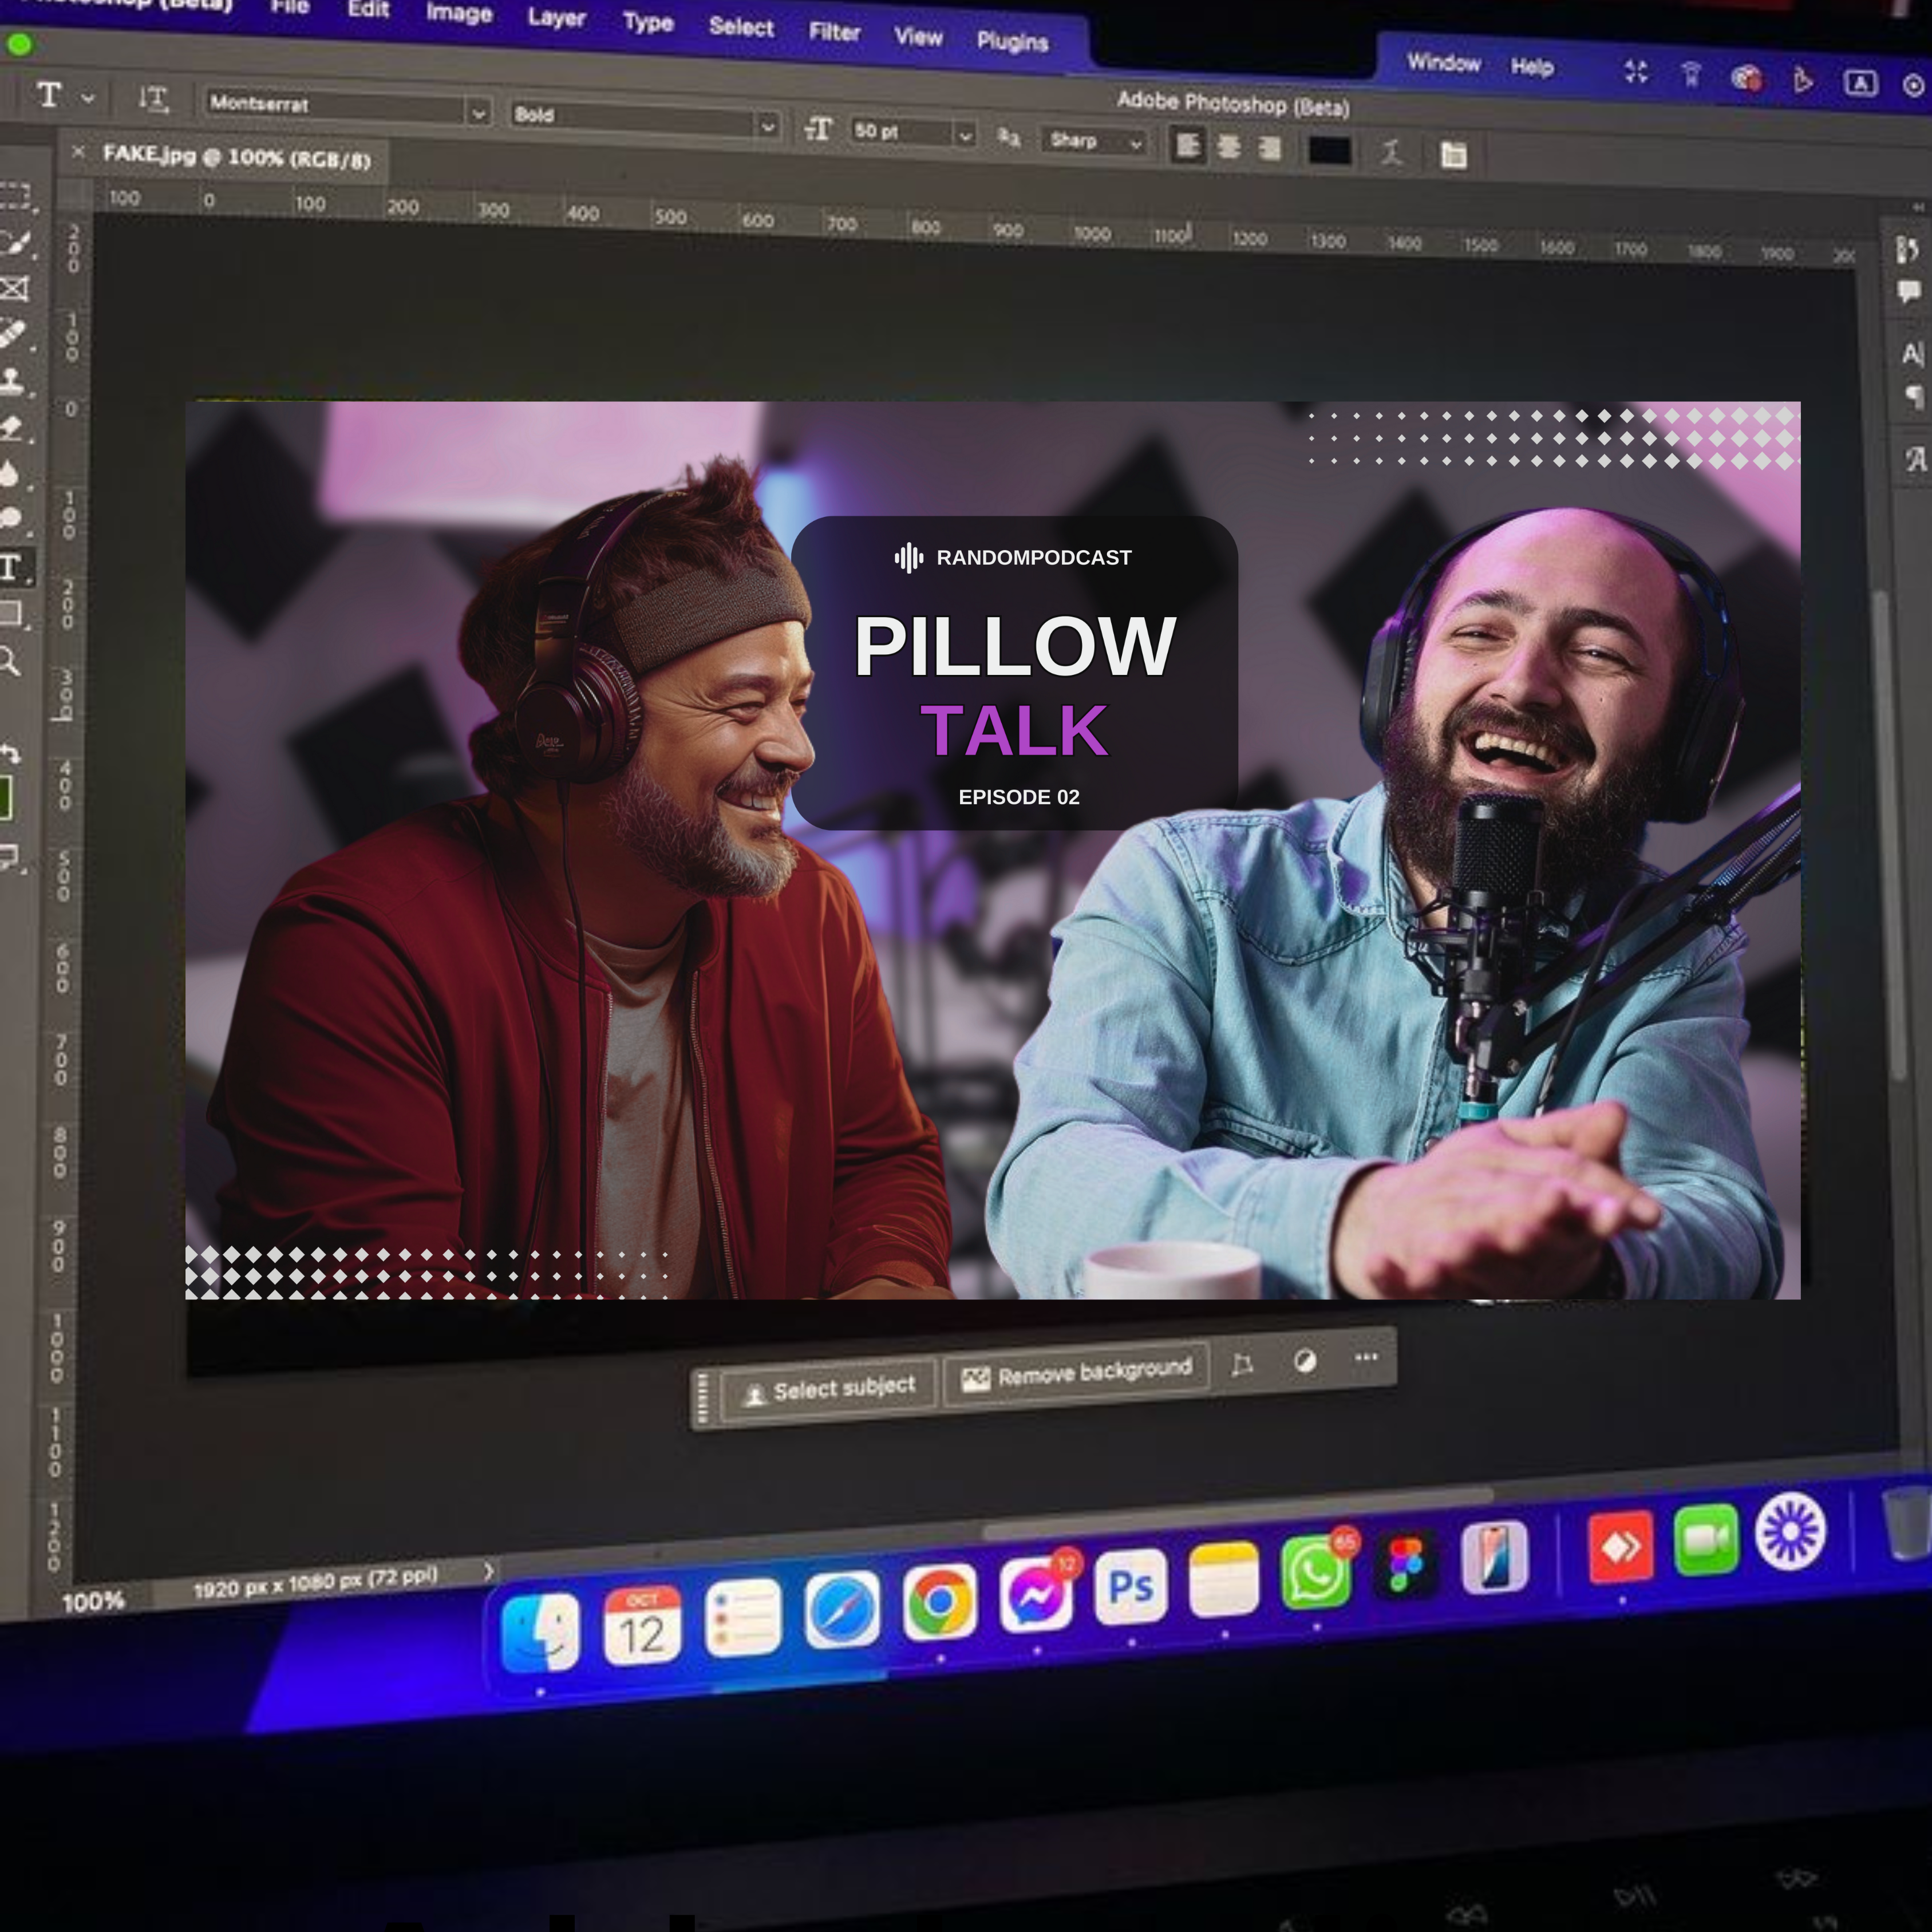Select the Frame tool with crossed box
This screenshot has width=1932, height=1932.
point(14,290)
